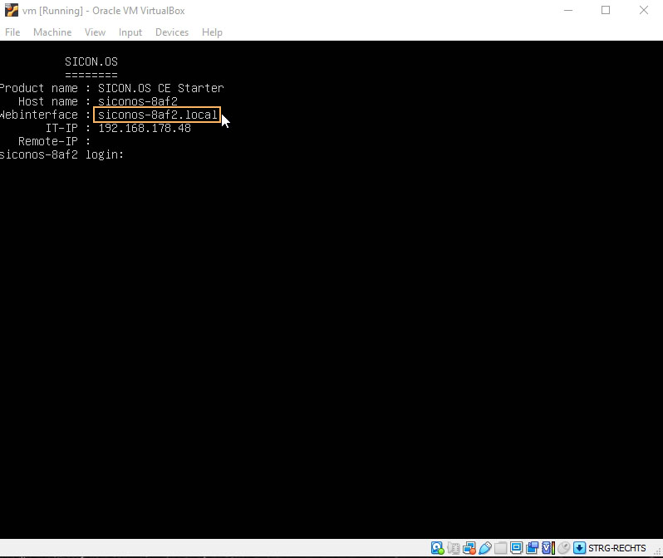The height and width of the screenshot is (558, 663).
Task: Click the STRG-RECHTS host key label
Action: [616, 548]
